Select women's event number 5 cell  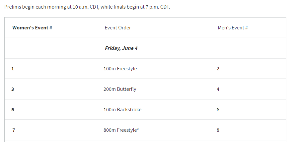point(13,110)
